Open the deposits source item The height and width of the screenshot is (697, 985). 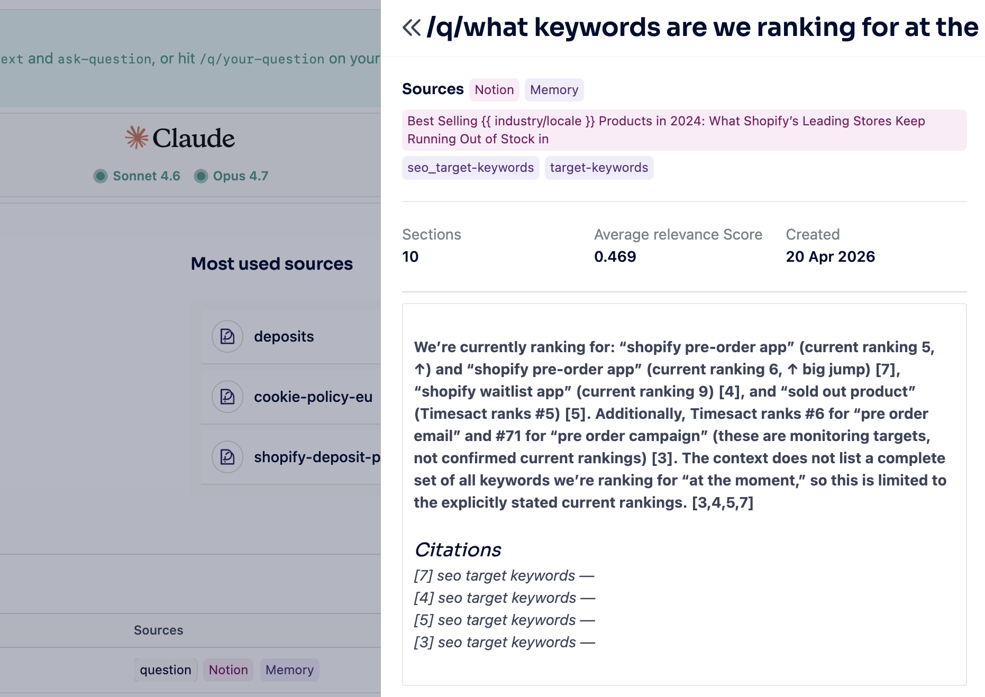pyautogui.click(x=284, y=336)
